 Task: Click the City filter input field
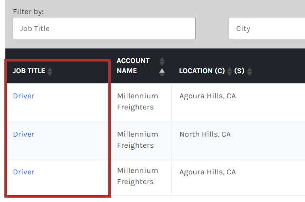267,28
